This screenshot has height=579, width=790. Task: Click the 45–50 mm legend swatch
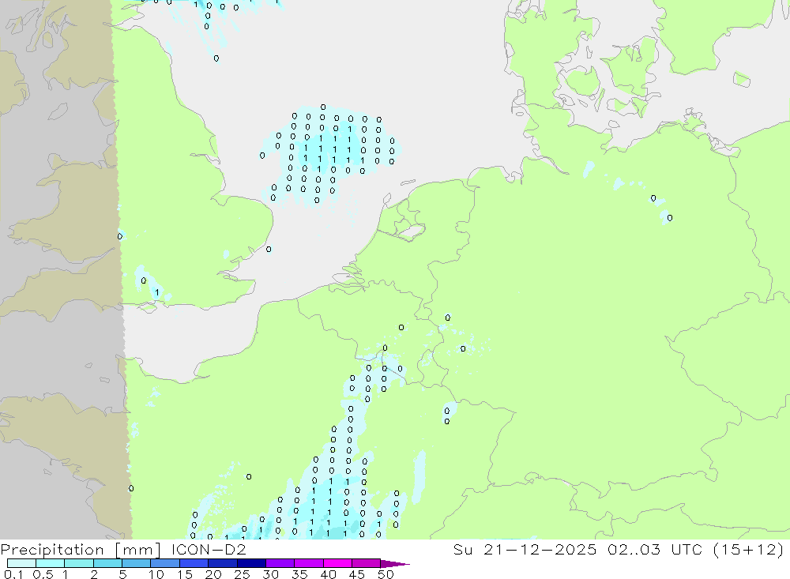click(367, 563)
